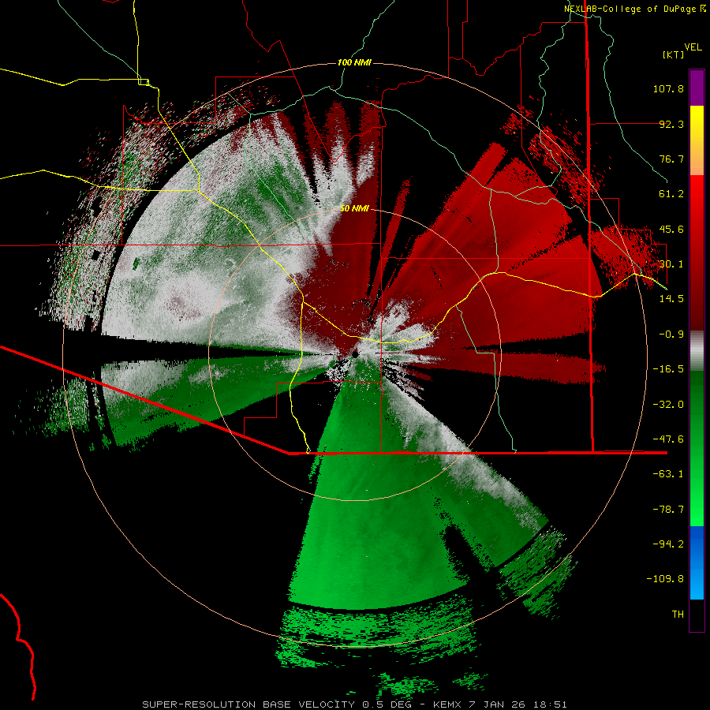
Task: Click the [KT] units label
Action: [674, 54]
